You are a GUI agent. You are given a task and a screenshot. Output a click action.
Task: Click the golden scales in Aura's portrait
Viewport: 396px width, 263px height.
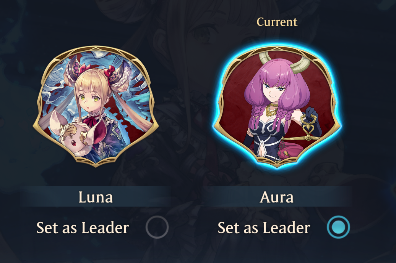307,133
